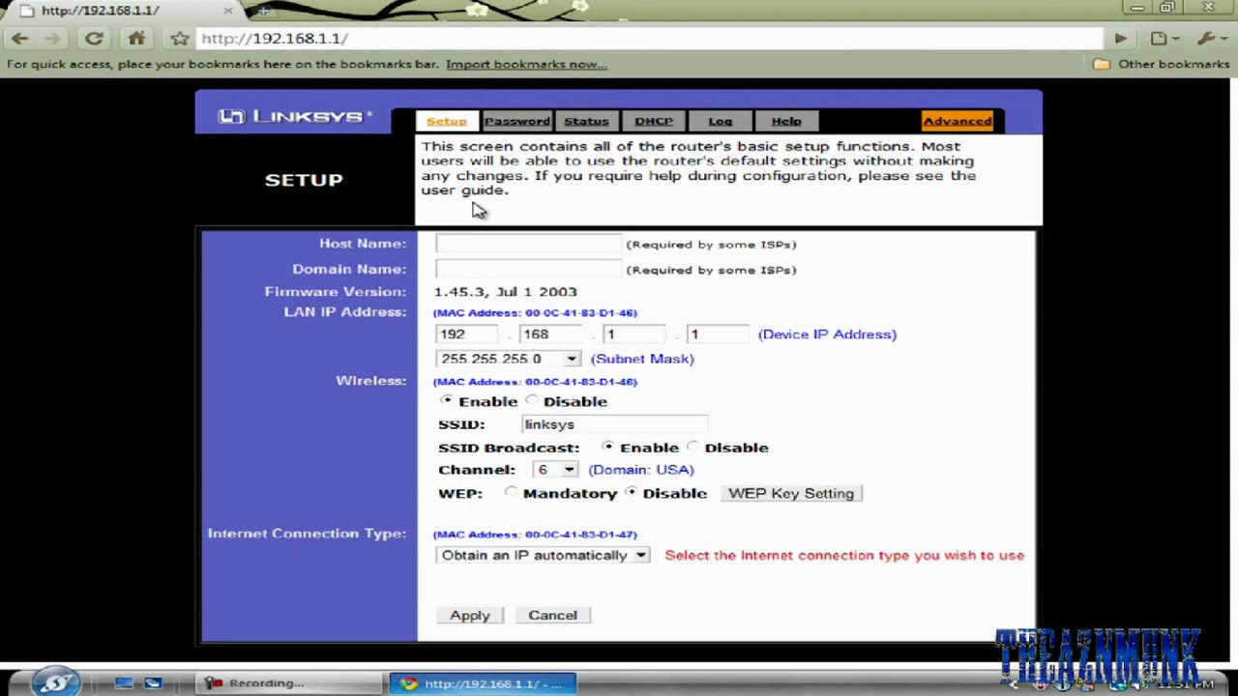The width and height of the screenshot is (1238, 696).
Task: Set WEP to Disable
Action: (x=632, y=492)
